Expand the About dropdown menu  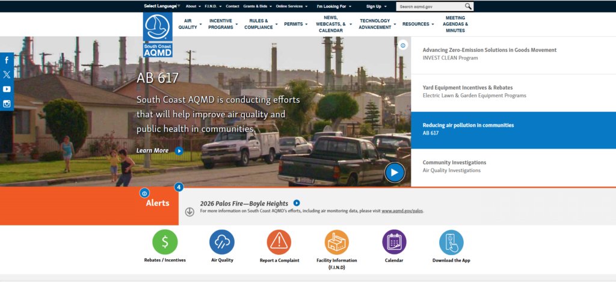point(193,6)
